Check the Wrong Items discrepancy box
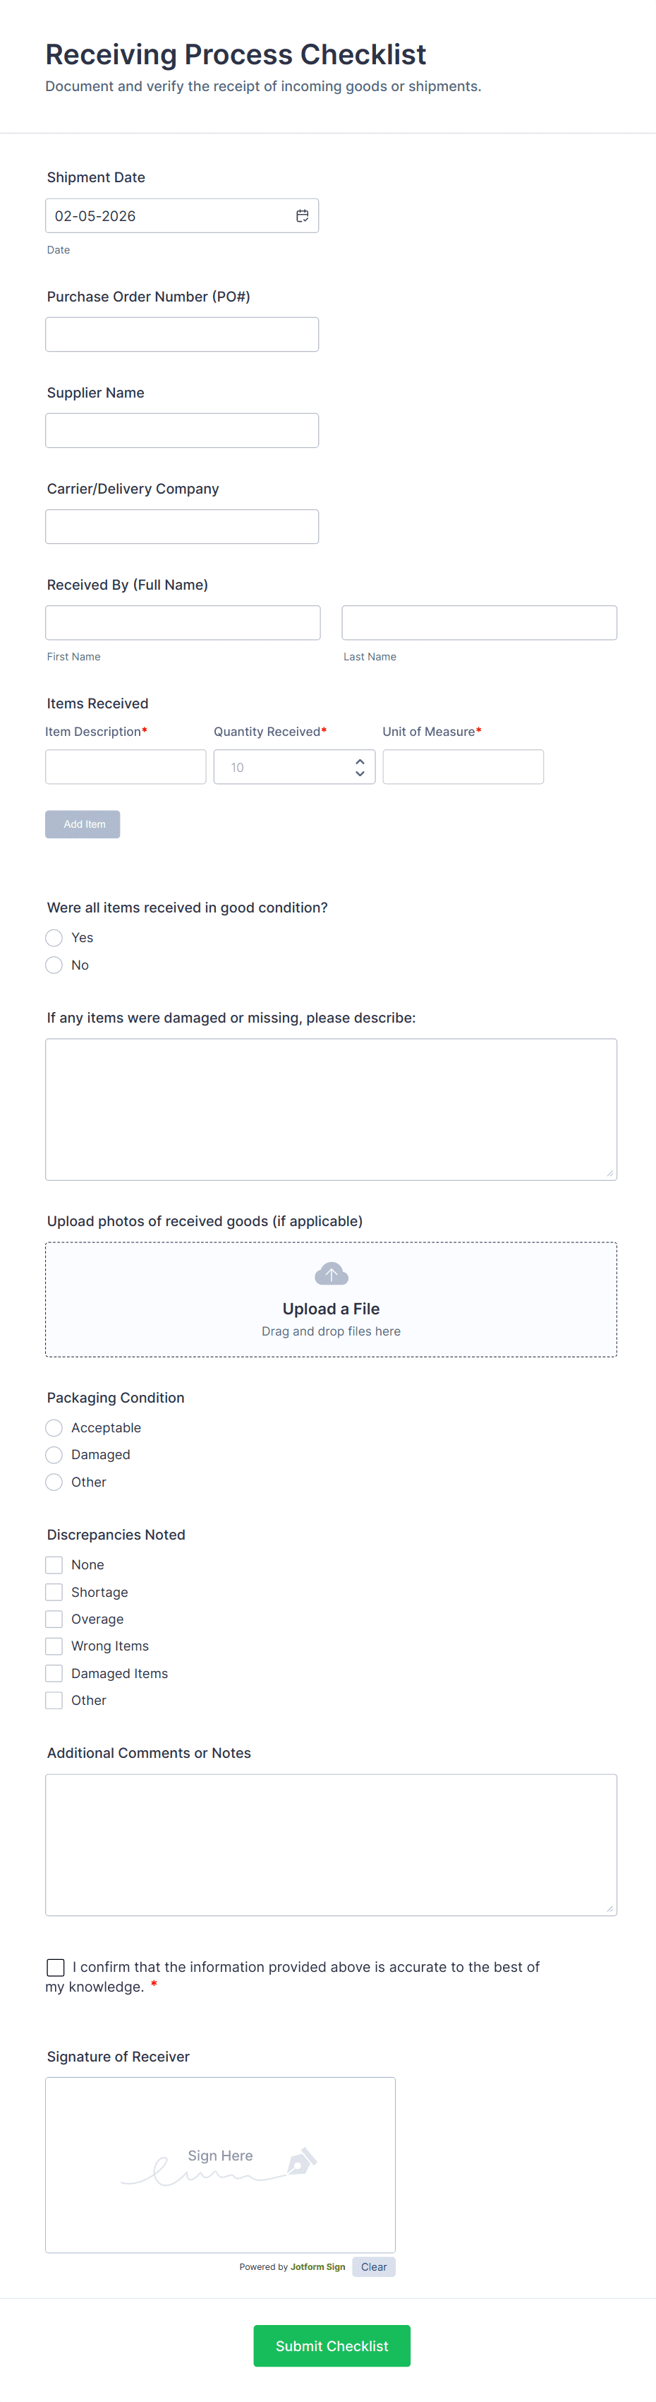This screenshot has height=2402, width=656. click(x=54, y=1646)
